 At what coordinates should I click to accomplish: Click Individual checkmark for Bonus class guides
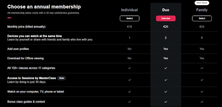point(129,102)
